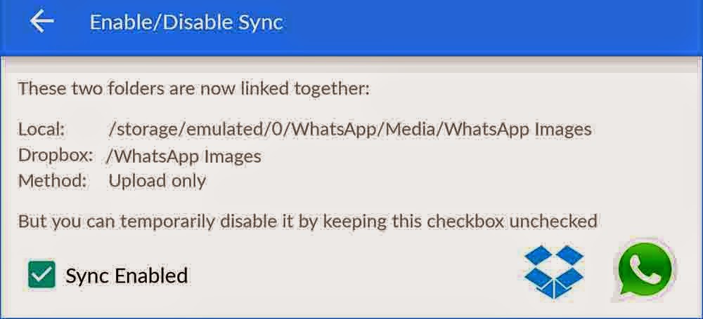Click the Upload only method value
Image resolution: width=703 pixels, height=319 pixels.
(x=157, y=181)
